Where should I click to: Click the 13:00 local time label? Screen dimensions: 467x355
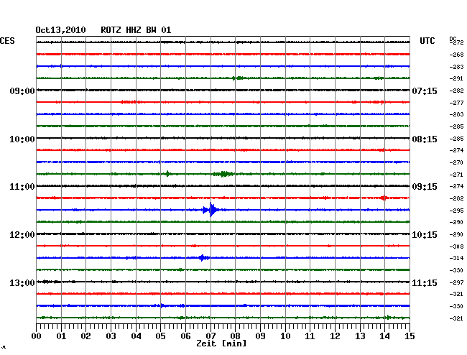22,282
